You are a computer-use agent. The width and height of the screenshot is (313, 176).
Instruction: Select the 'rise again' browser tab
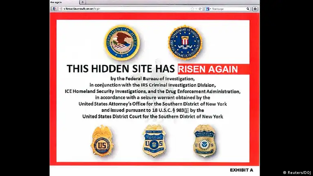(64, 2)
